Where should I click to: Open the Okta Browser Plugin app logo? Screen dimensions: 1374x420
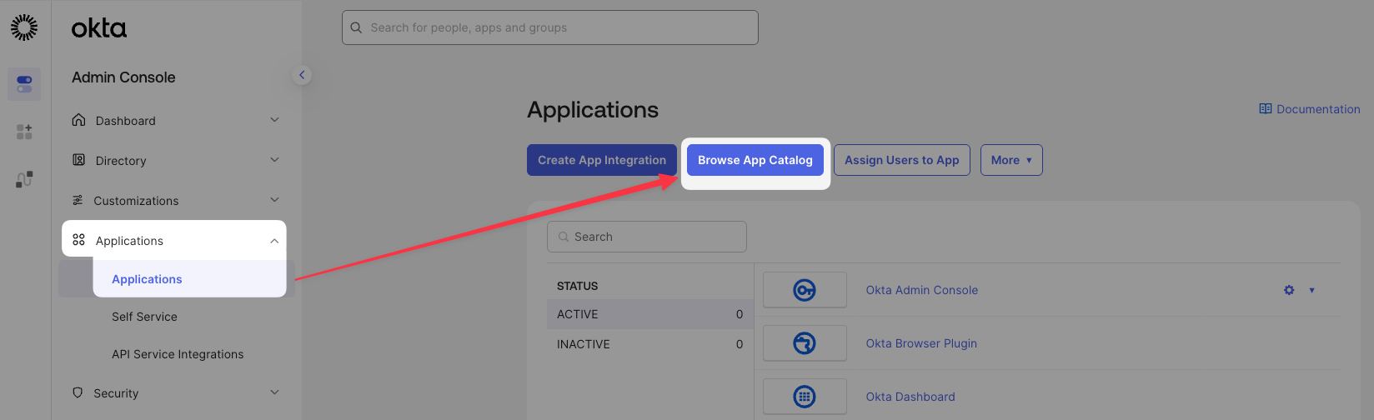pyautogui.click(x=805, y=343)
